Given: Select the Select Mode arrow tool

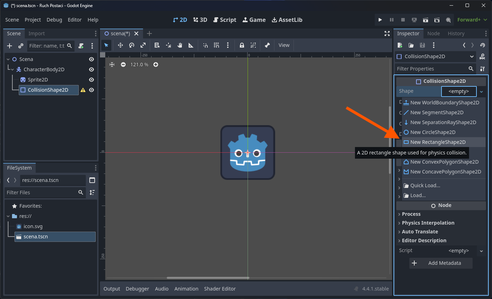Looking at the screenshot, I should coord(106,45).
